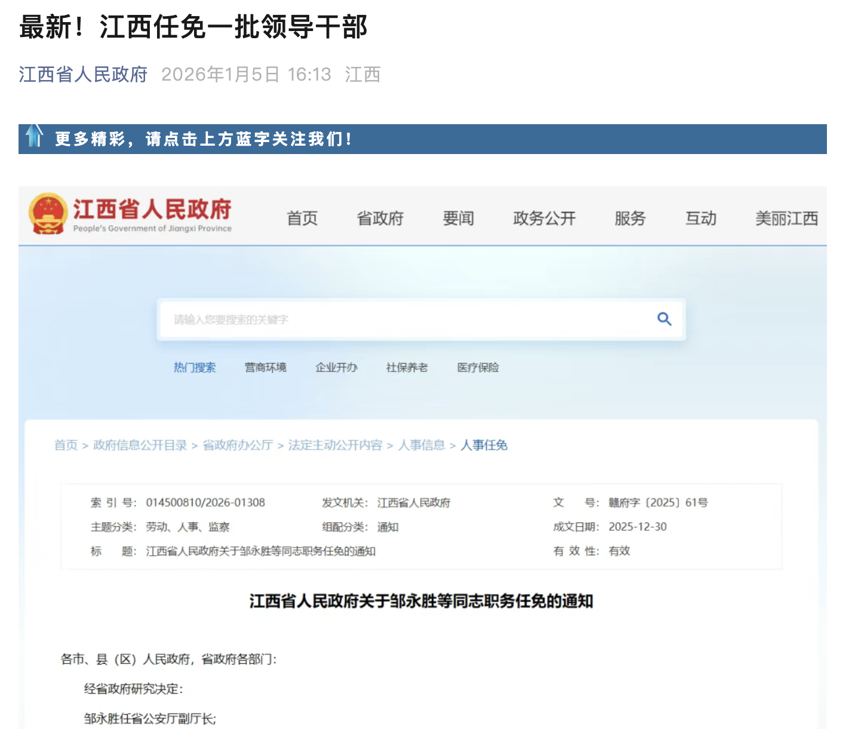Viewport: 855px width, 732px height.
Task: Click the magnifying glass search icon
Action: click(664, 319)
